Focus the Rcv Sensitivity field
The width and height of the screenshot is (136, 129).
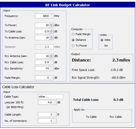point(44,68)
